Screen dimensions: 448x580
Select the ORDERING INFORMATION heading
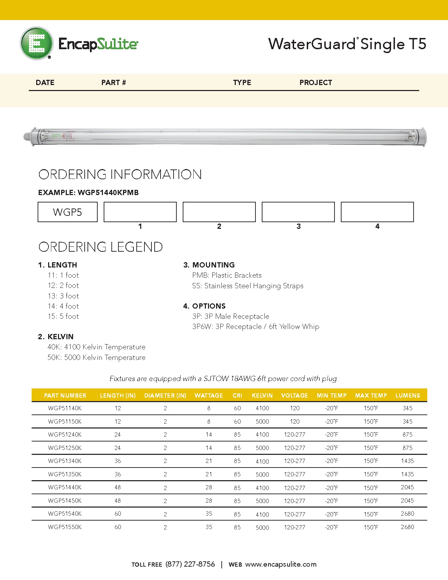tap(120, 174)
